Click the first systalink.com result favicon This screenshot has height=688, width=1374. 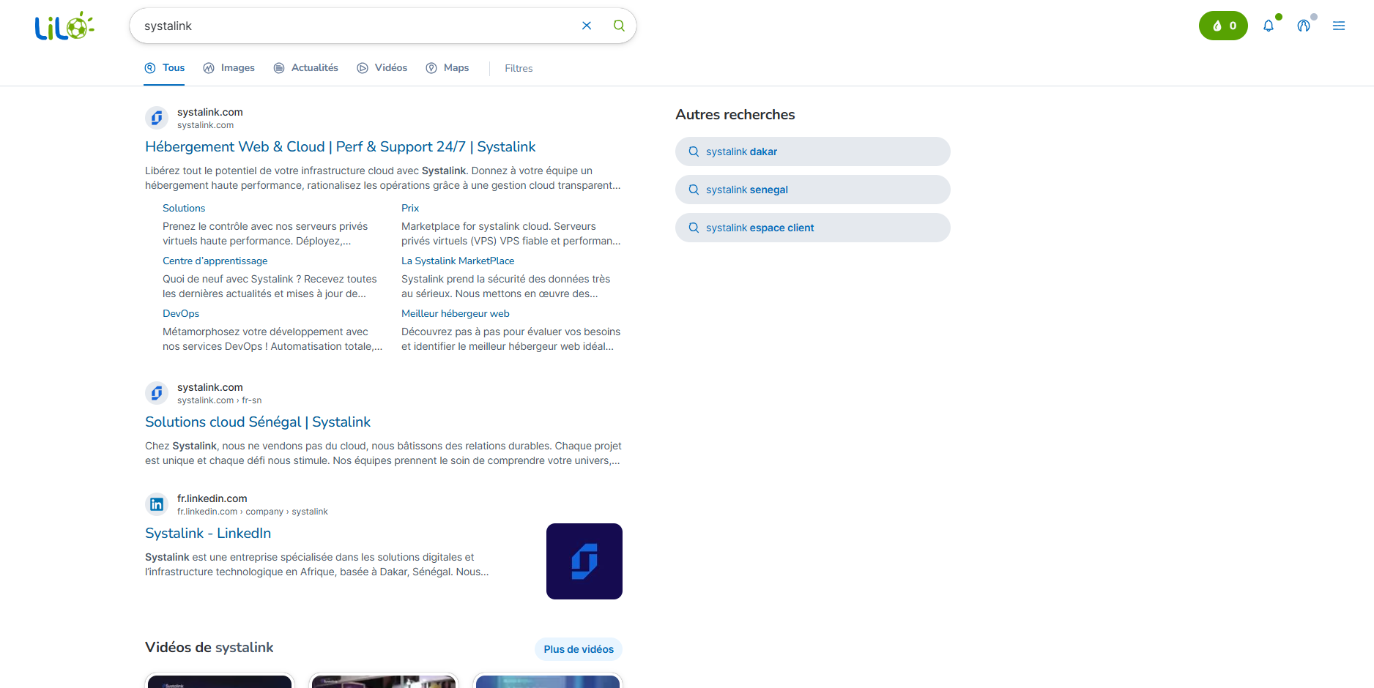157,118
